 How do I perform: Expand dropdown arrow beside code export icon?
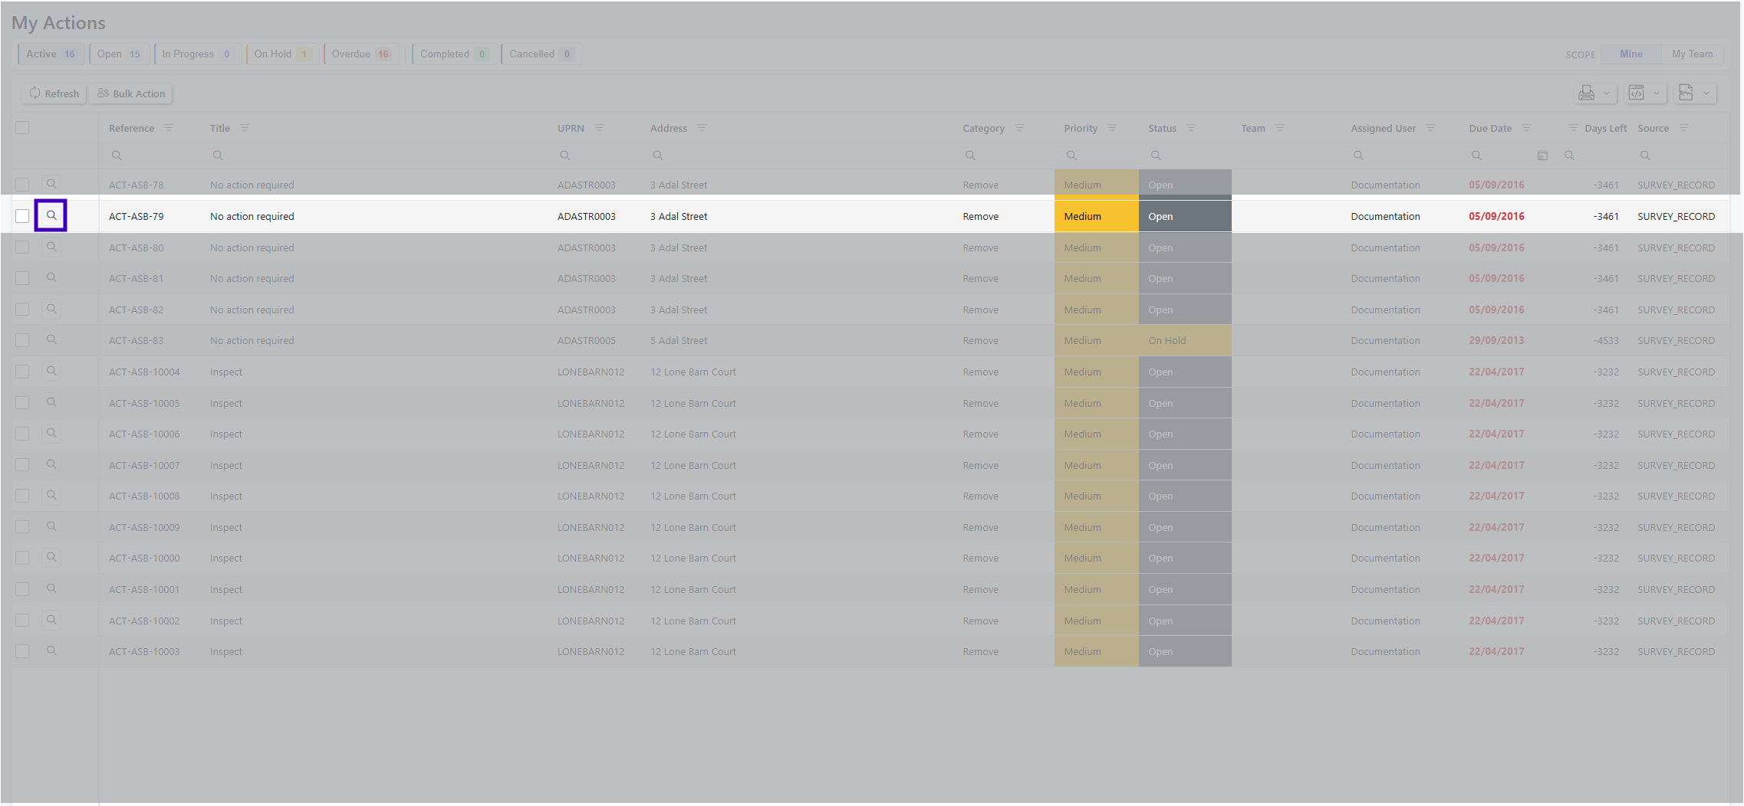click(x=1657, y=93)
